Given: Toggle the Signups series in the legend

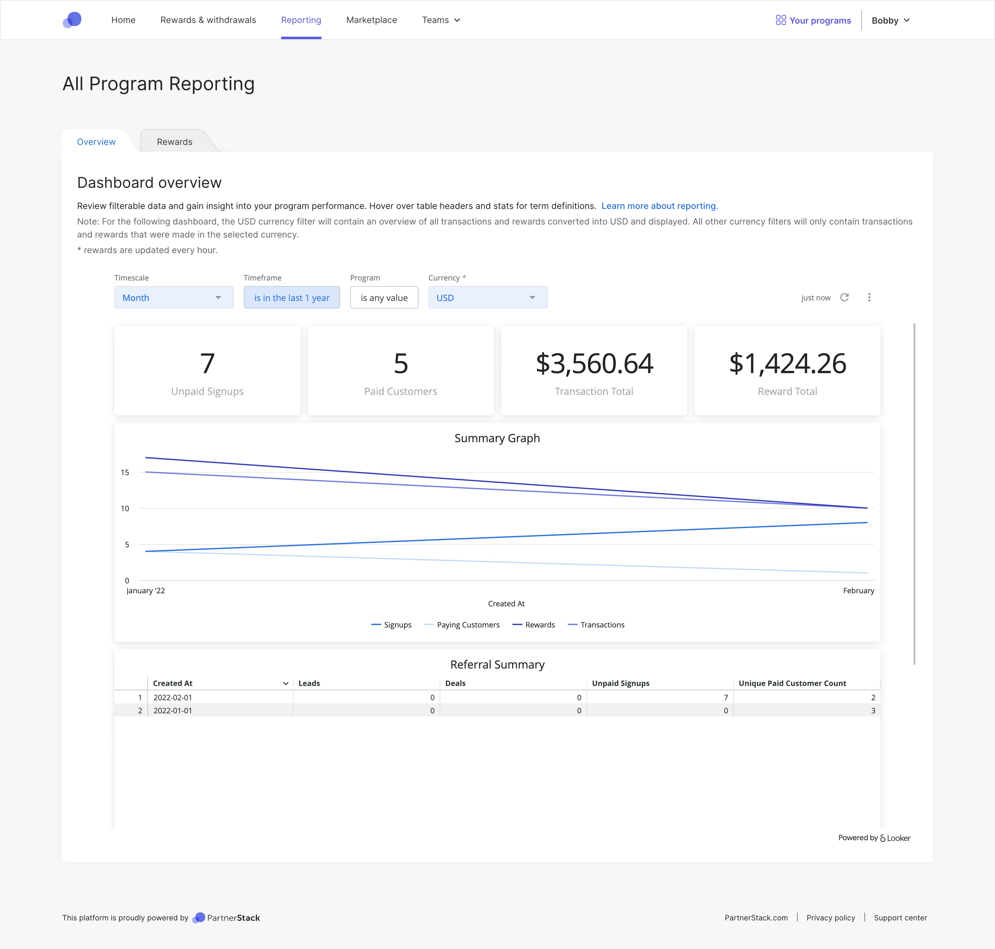Looking at the screenshot, I should (391, 625).
